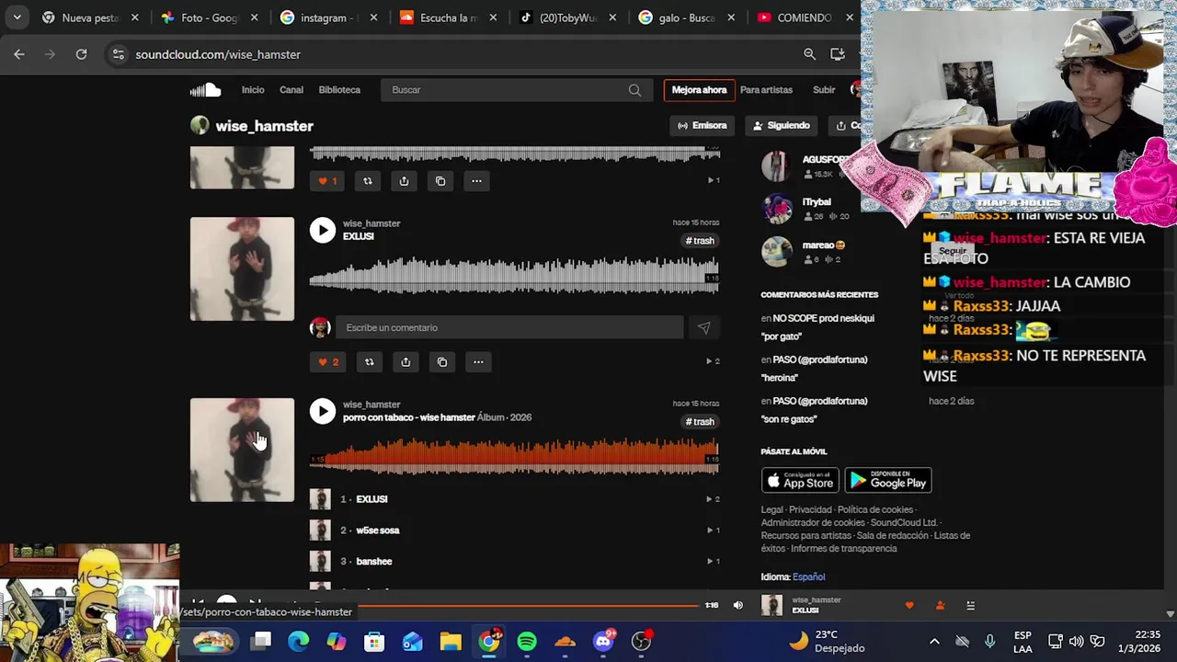Click the site info icon in address bar
Viewport: 1177px width, 662px height.
(118, 54)
